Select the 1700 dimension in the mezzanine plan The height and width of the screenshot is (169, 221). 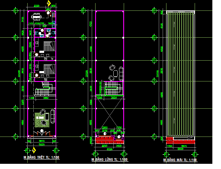click(x=119, y=128)
